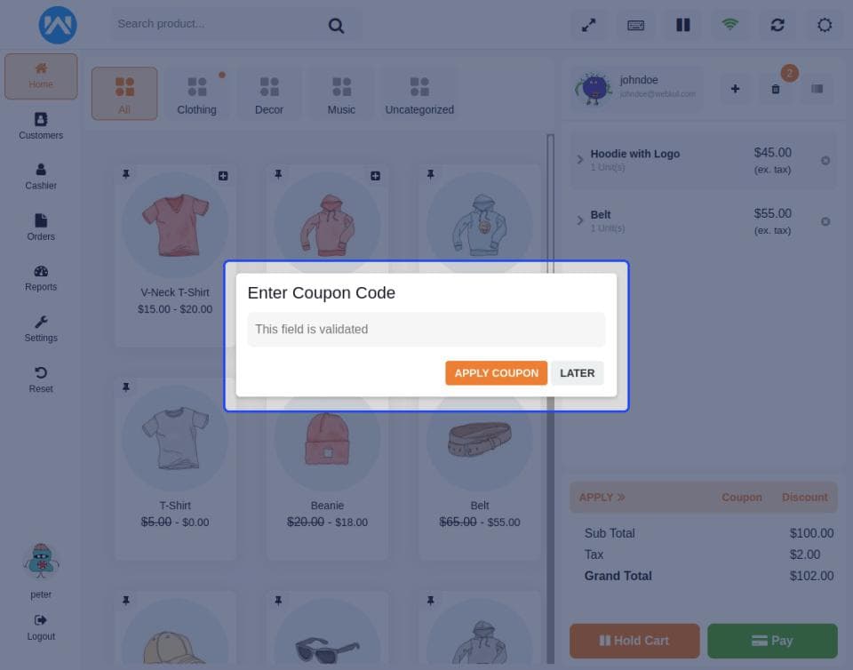Select the Clothing category tab
This screenshot has height=670, width=853.
(x=197, y=93)
